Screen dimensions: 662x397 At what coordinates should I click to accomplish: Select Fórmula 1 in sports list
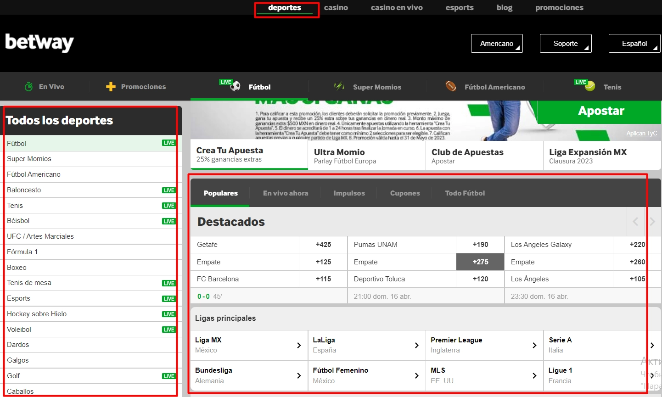pos(91,252)
